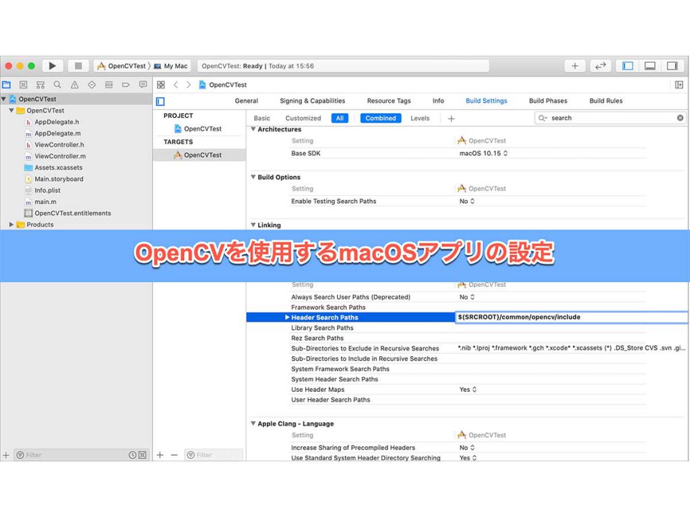Run the project with the Play button
This screenshot has height=517, width=690.
click(53, 66)
